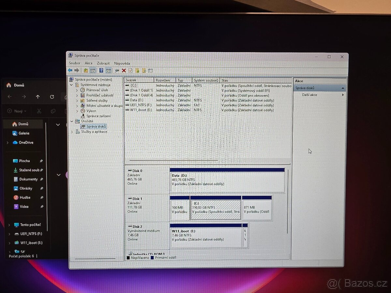The image size is (391, 293).
Task: Open Help using the question mark toolbar icon
Action: point(101,70)
